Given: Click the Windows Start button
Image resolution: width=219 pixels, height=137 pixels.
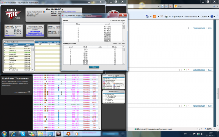Looking at the screenshot, I should pos(4,134).
